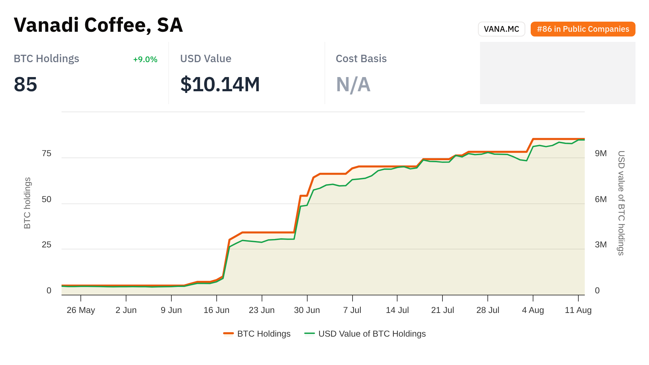
Task: Click the $10.14M USD Value figure
Action: (x=220, y=84)
